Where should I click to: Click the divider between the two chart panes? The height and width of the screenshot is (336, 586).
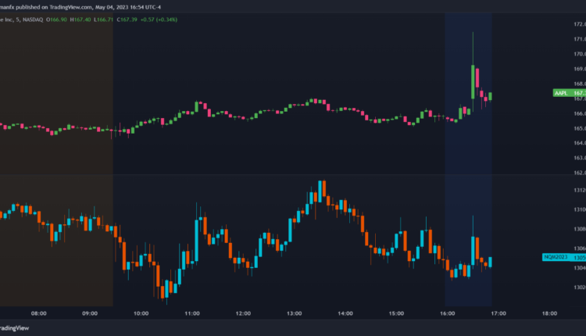coord(281,175)
